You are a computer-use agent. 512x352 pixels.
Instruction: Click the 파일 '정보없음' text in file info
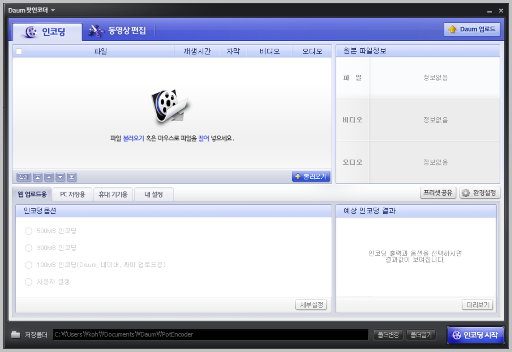tap(435, 78)
